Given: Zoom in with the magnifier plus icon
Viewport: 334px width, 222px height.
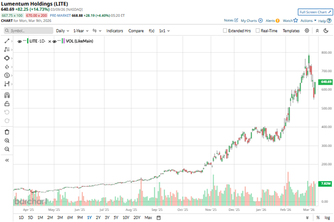Looking at the screenshot, I should (7, 140).
